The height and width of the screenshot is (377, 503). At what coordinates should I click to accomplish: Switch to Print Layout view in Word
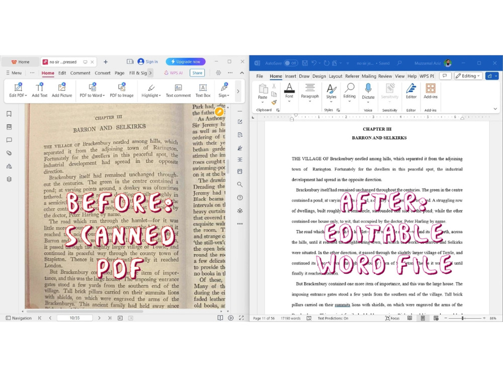point(423,318)
